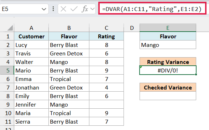
Task: Select the Mario cell
Action: click(31, 70)
